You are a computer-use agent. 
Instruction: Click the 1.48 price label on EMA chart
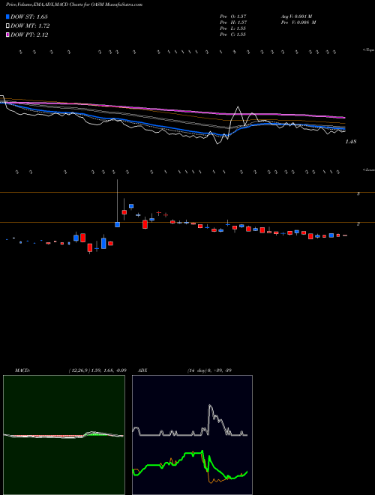(x=351, y=142)
